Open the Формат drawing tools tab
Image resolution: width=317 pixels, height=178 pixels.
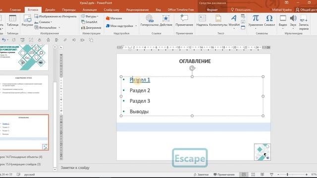point(212,10)
